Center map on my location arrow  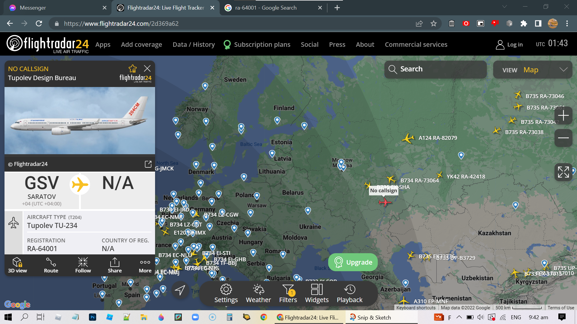coord(180,290)
